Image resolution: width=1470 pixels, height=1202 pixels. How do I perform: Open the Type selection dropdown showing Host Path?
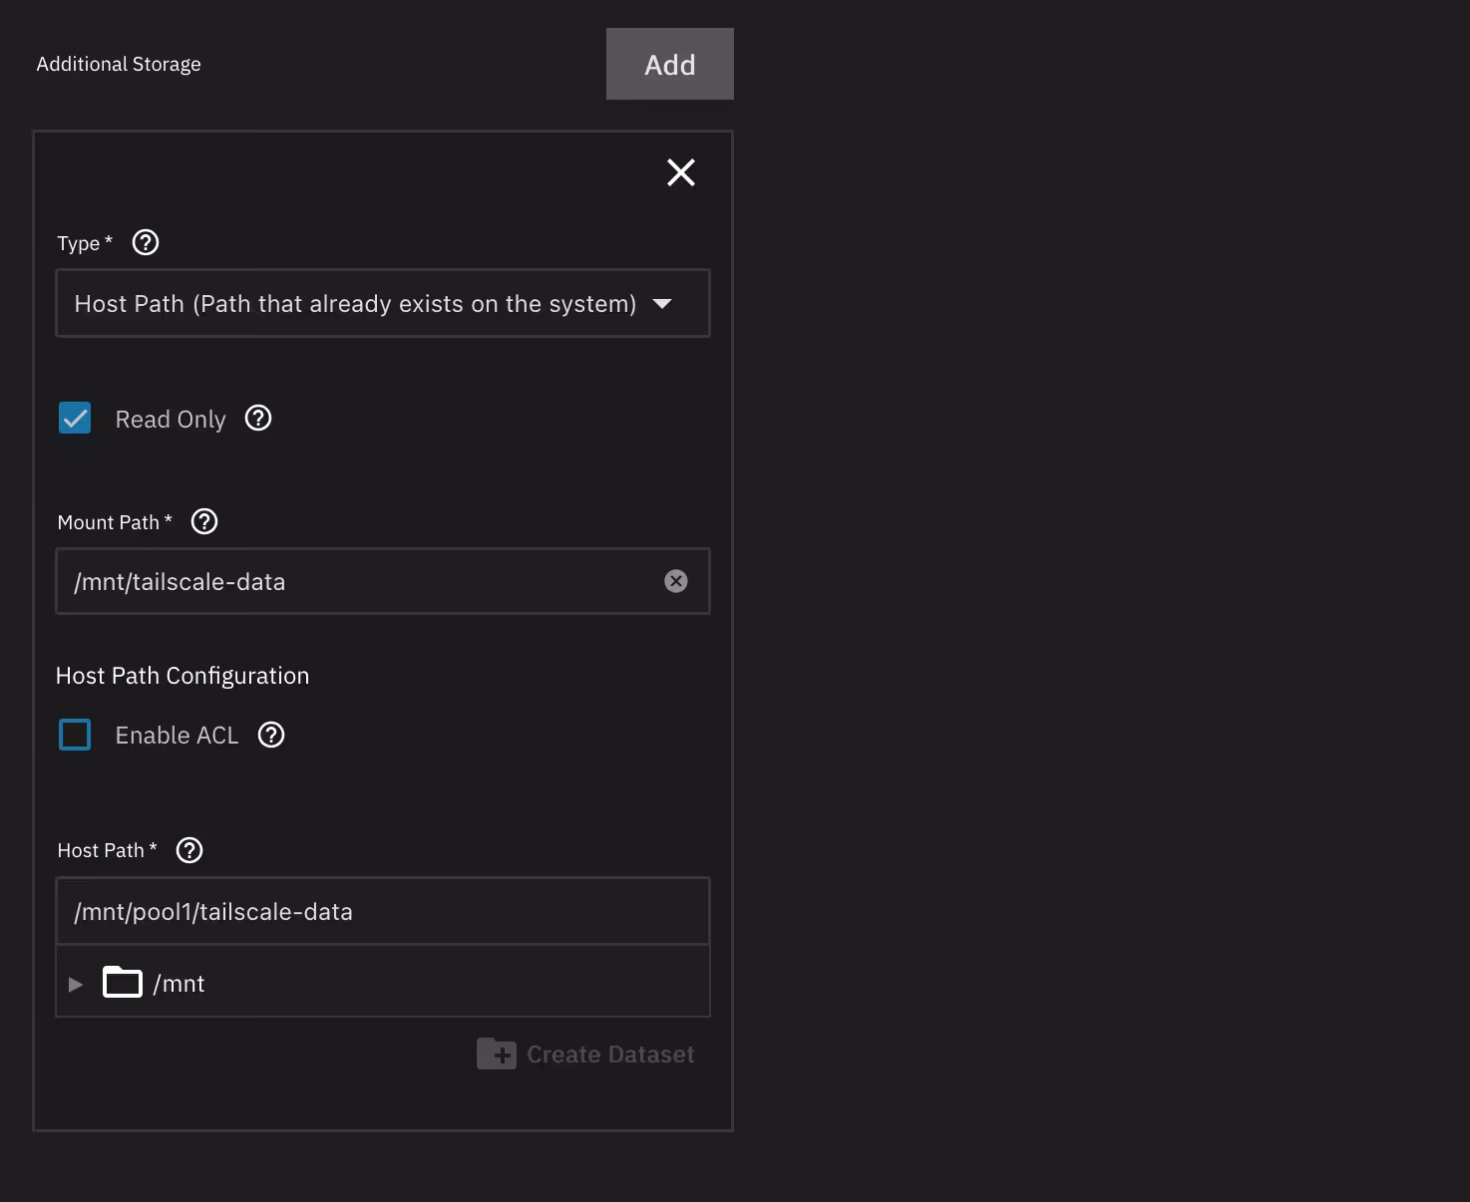pos(355,304)
